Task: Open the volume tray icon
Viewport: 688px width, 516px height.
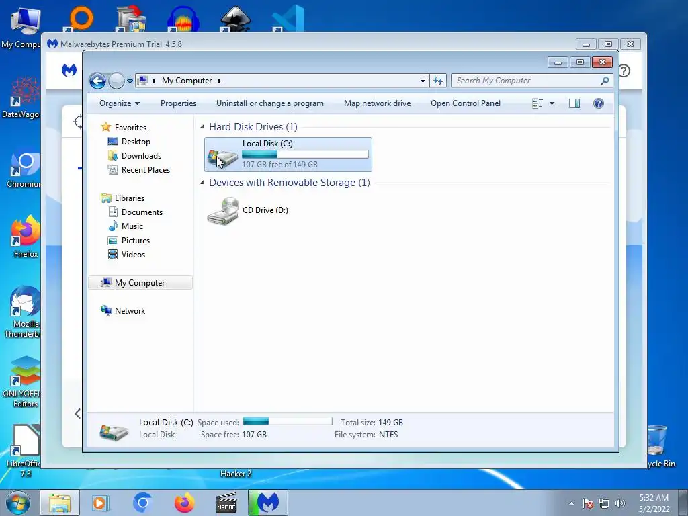Action: (620, 504)
